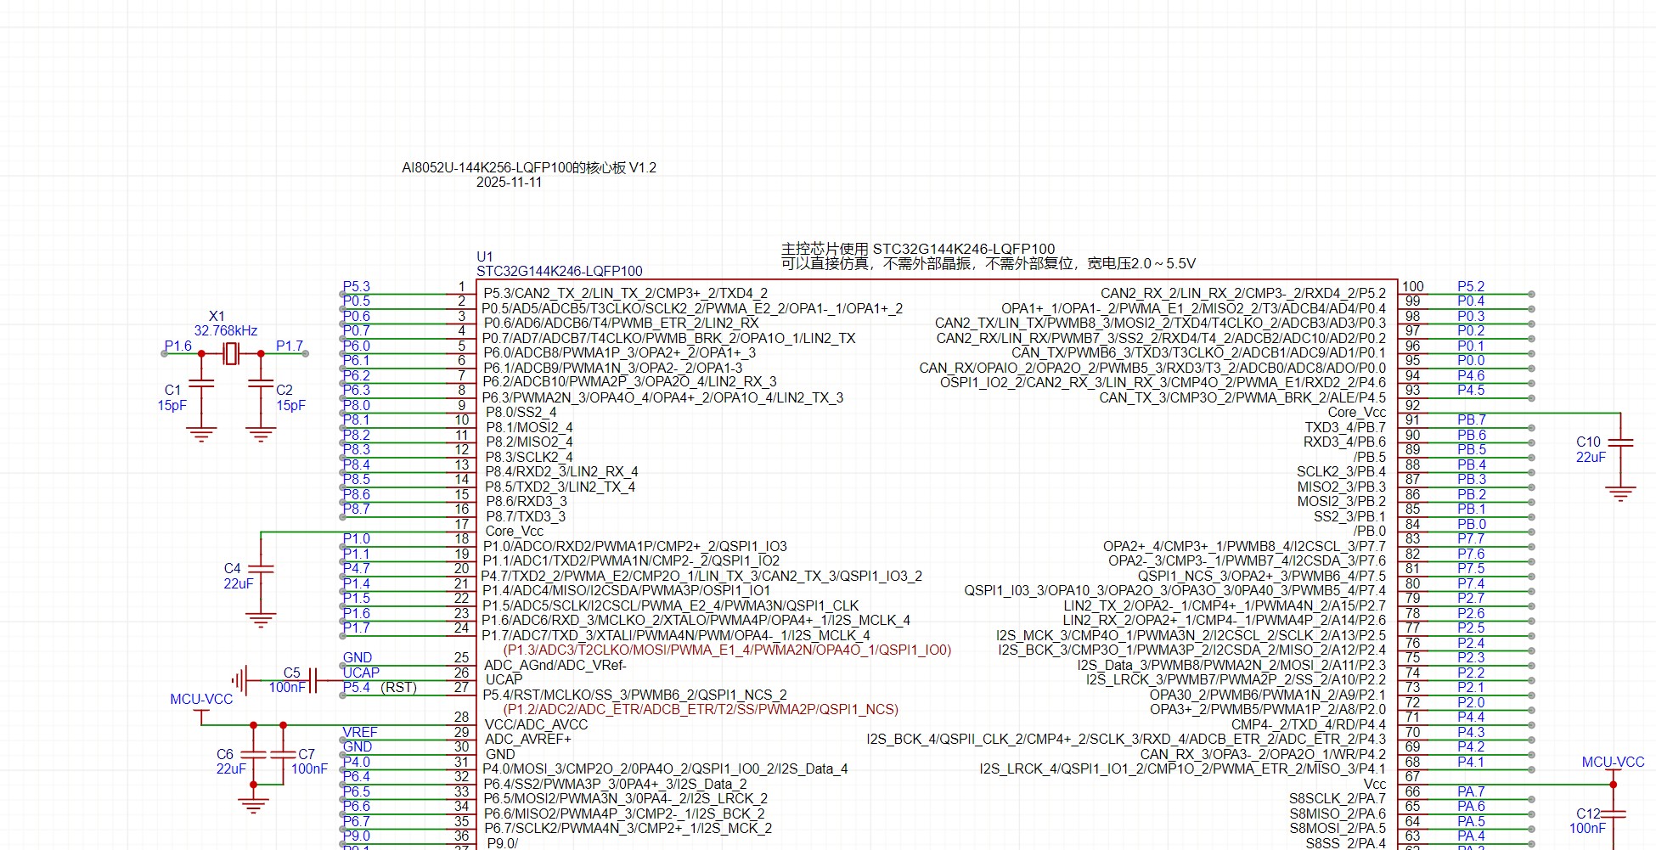Click the P1.6 net label beside crystal X1
Viewport: 1656px width, 850px height.
tap(178, 346)
